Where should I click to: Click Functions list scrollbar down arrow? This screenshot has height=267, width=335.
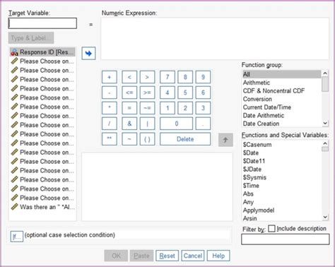(325, 217)
